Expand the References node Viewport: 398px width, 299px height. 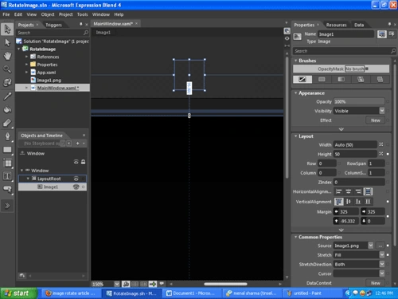[26, 57]
